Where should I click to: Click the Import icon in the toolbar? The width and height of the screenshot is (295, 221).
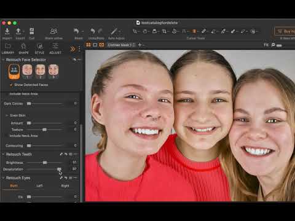click(7, 31)
